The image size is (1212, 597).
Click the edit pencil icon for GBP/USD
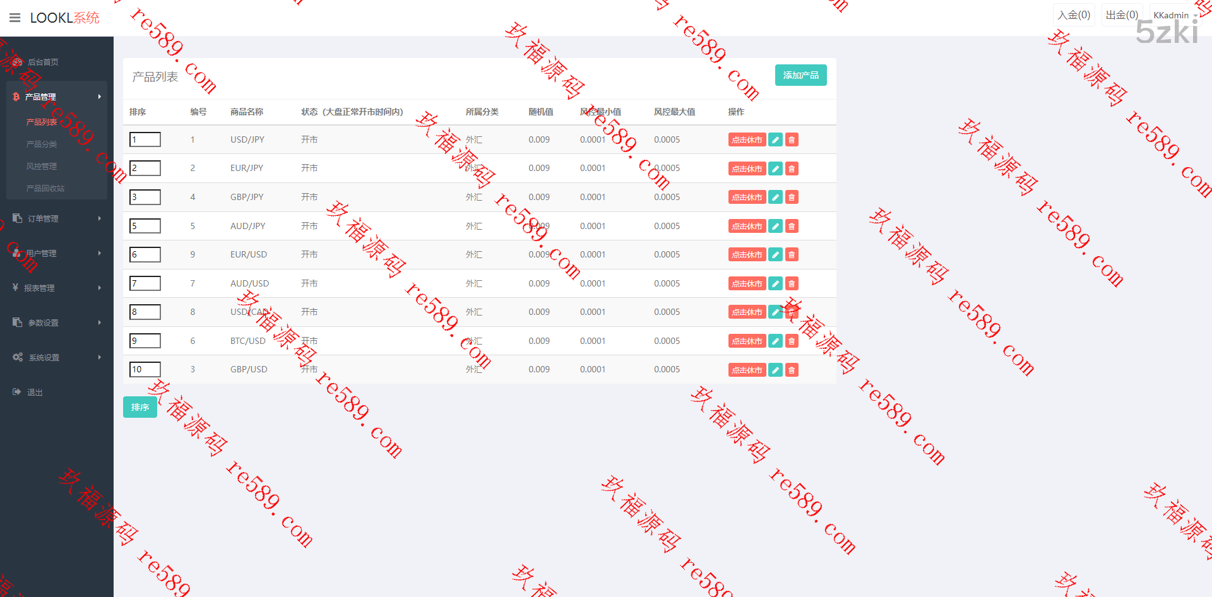(x=776, y=370)
